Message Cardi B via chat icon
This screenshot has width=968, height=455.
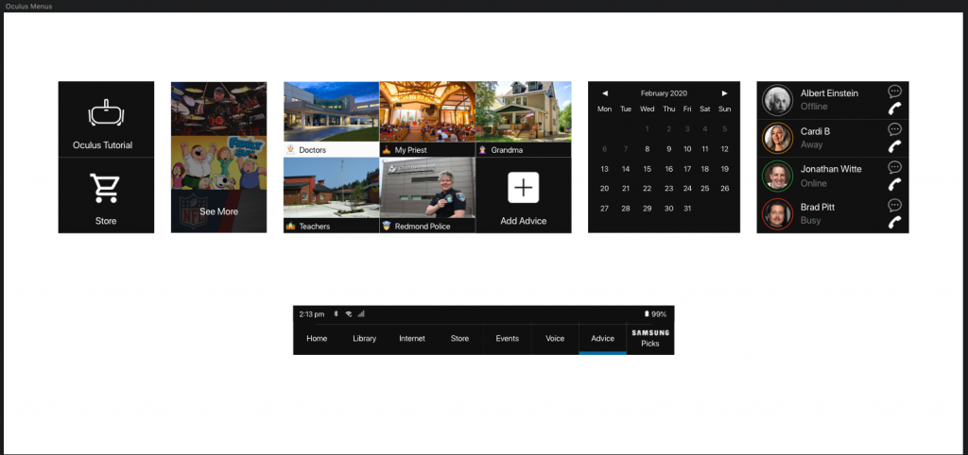pyautogui.click(x=894, y=129)
